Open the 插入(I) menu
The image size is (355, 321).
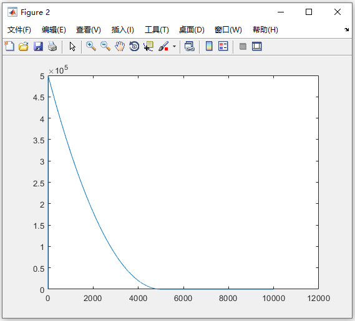[x=123, y=30]
